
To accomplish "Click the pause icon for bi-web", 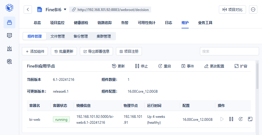I will (231, 119).
